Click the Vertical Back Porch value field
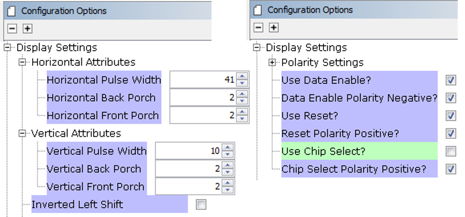The width and height of the screenshot is (465, 217). tap(188, 169)
